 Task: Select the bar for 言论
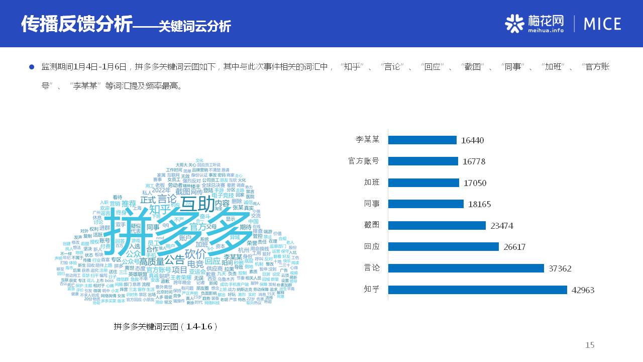tap(466, 268)
